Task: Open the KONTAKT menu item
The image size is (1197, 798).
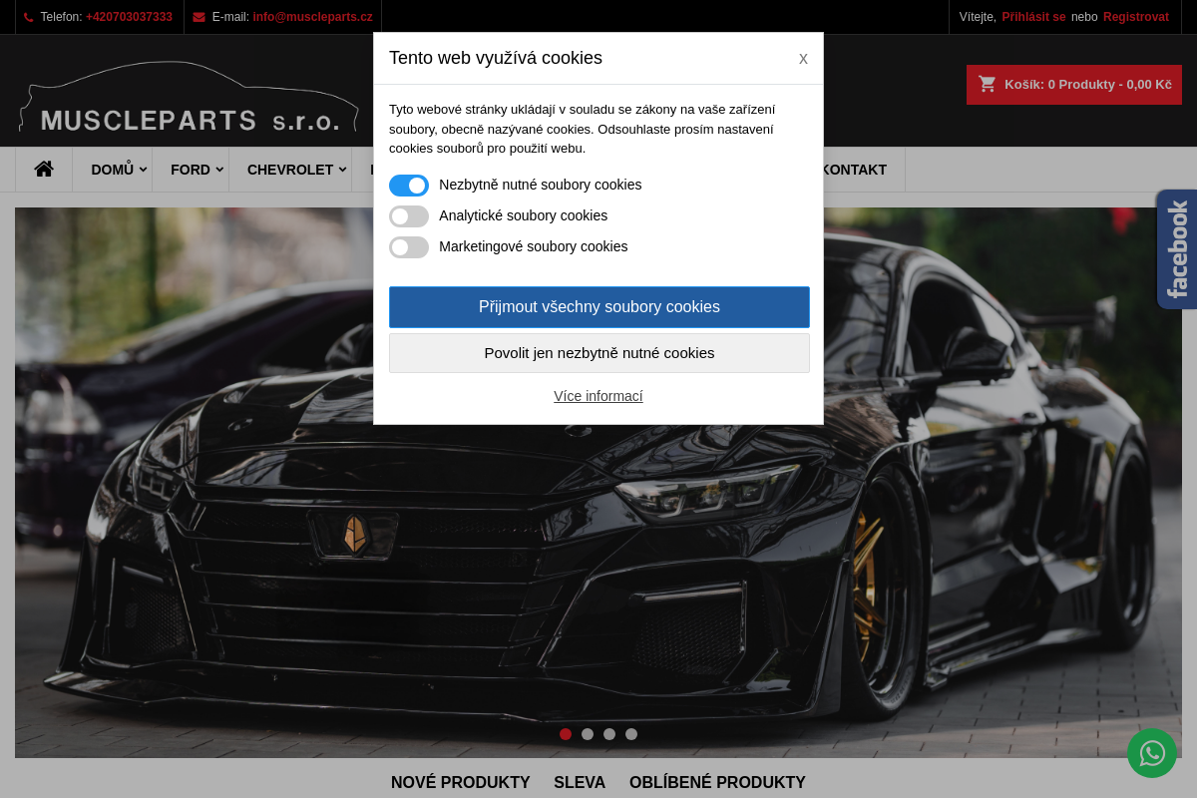Action: coord(853,170)
